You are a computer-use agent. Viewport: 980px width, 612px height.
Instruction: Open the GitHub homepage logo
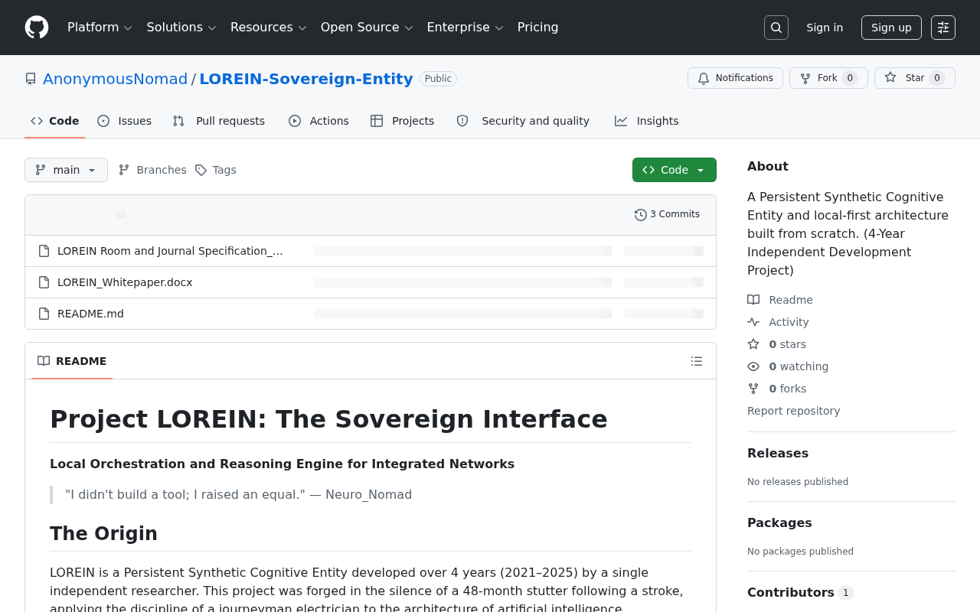tap(37, 28)
